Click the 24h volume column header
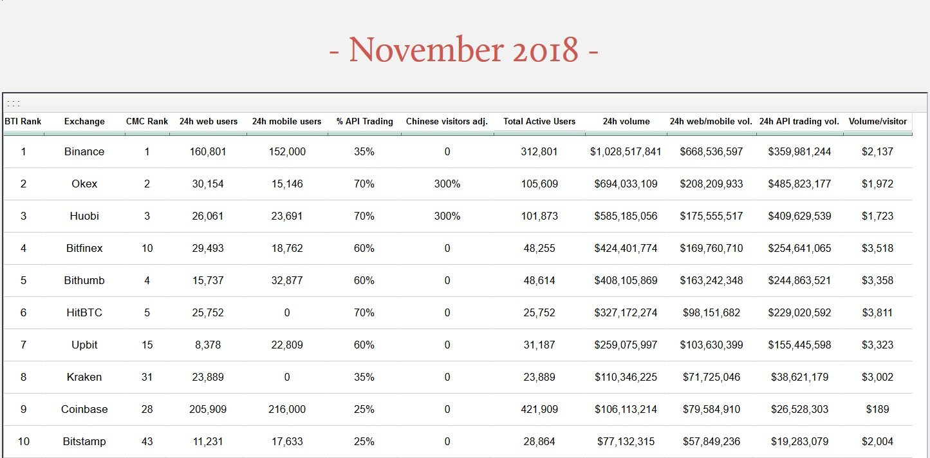930x458 pixels. [626, 121]
